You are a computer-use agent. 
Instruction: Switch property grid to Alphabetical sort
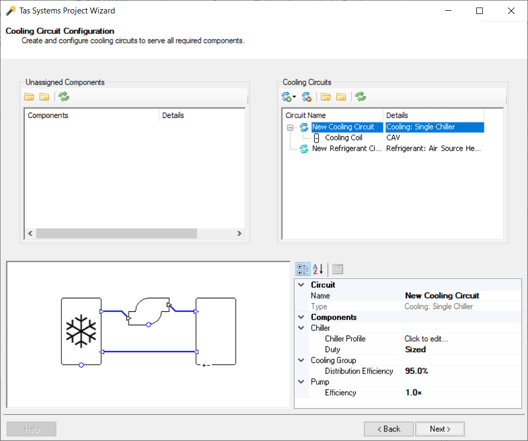click(318, 269)
